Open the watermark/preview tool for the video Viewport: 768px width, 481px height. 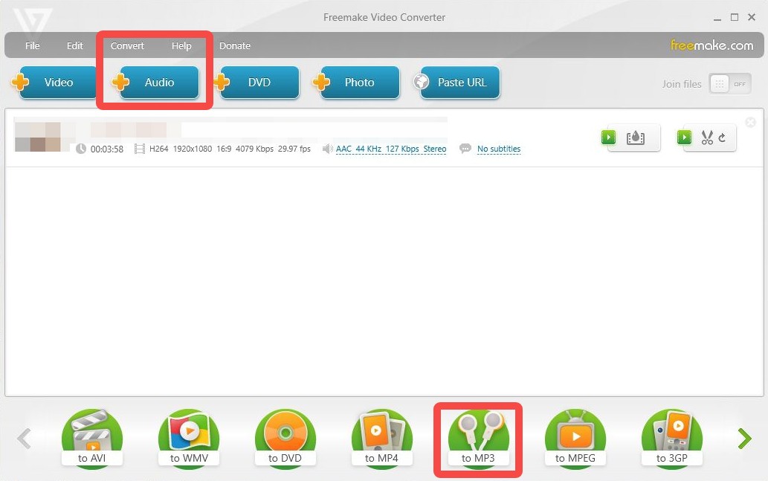[x=630, y=138]
